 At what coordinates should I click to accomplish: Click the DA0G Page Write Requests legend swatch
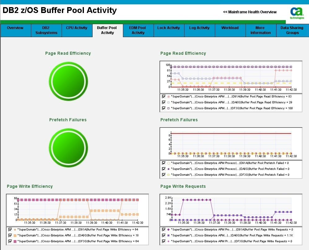[168, 235]
